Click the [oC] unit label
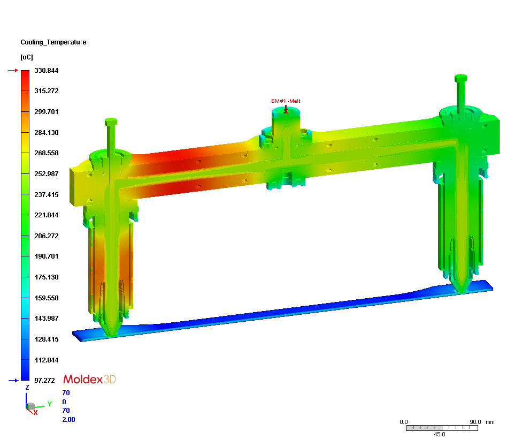 (27, 57)
